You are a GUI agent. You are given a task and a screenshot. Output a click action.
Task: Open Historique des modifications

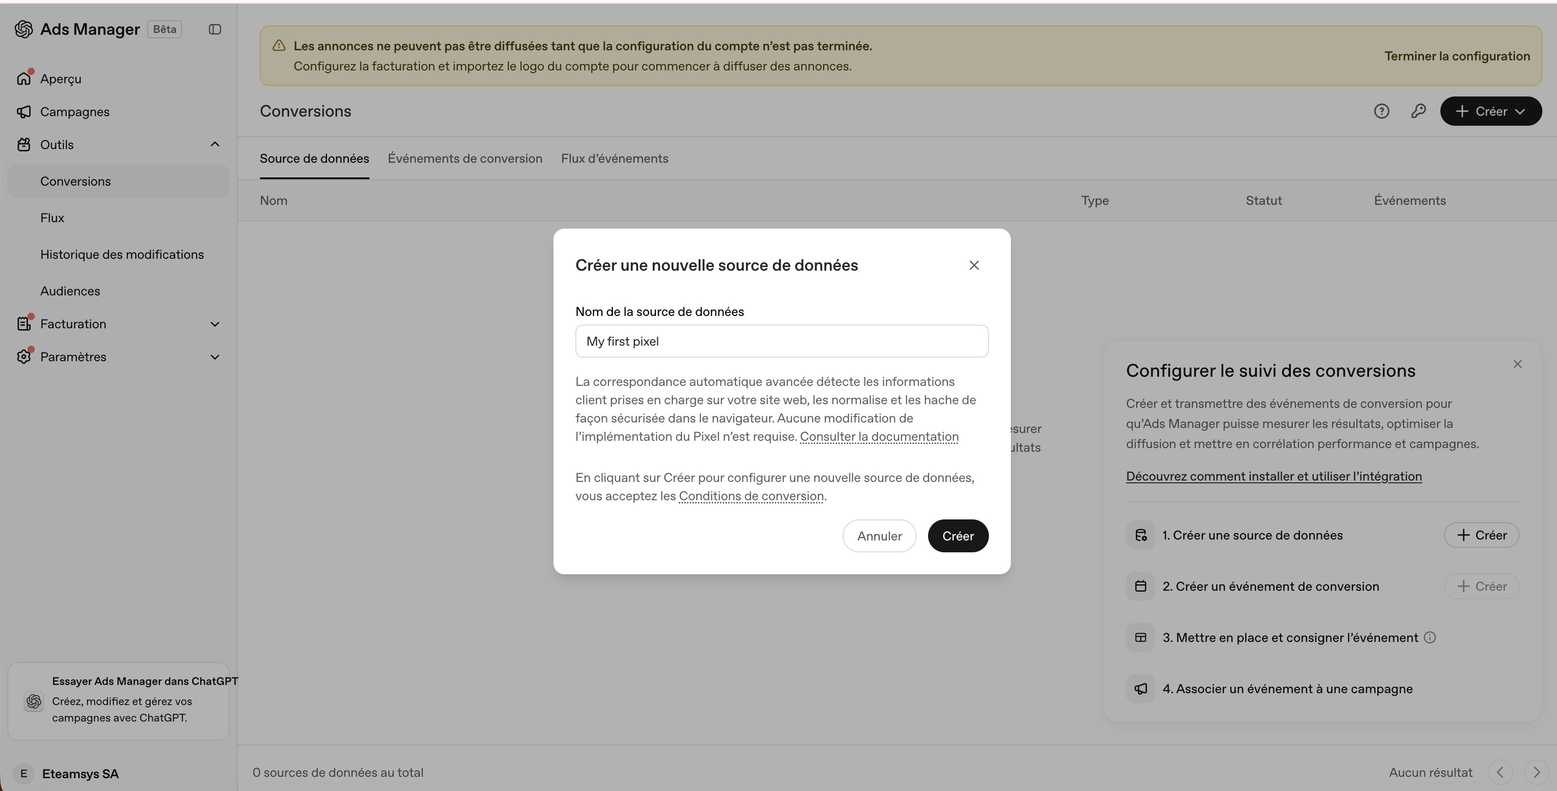point(118,254)
